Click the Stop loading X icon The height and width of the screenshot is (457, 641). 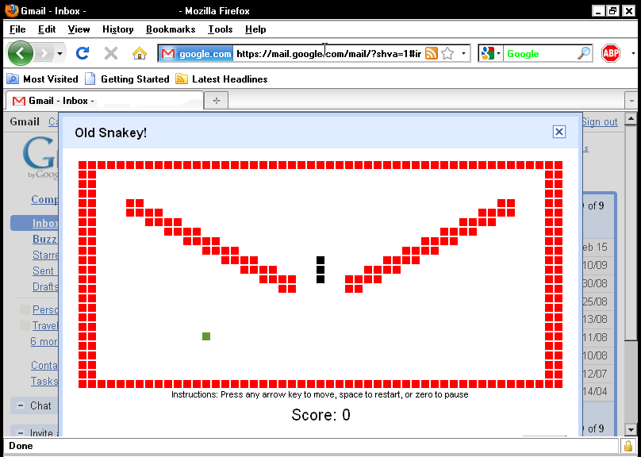111,53
